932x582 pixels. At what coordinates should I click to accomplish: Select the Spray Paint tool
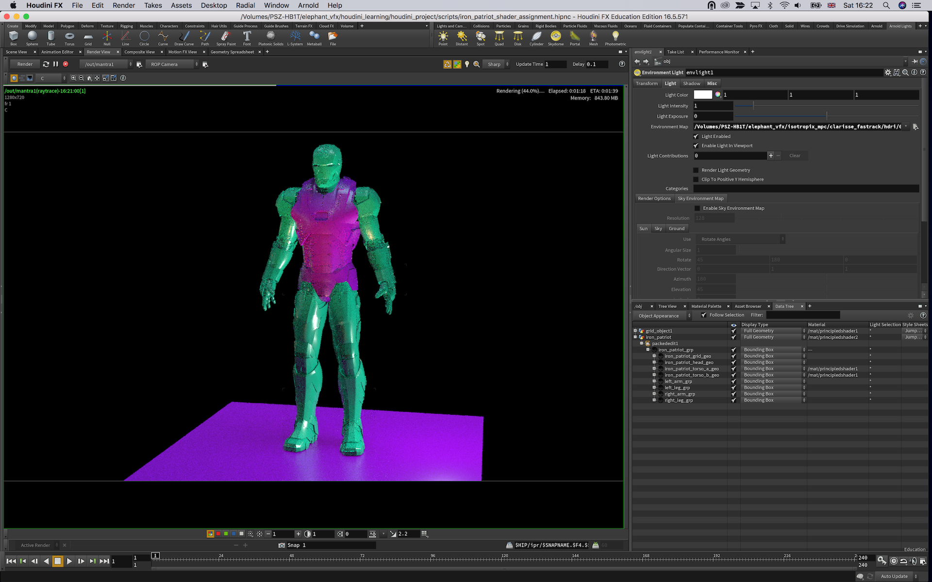pyautogui.click(x=226, y=38)
